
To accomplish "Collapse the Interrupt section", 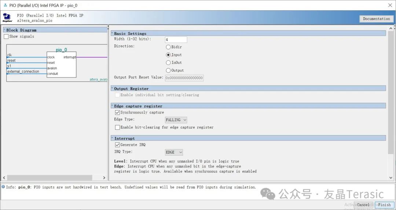I will point(112,138).
